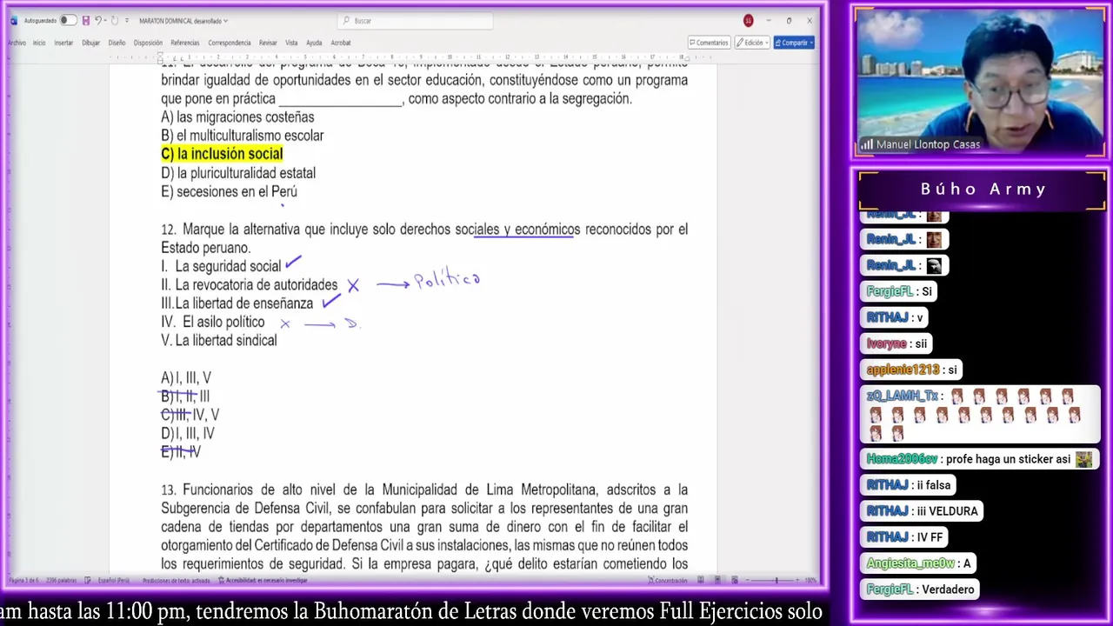The width and height of the screenshot is (1113, 626).
Task: Click the zoom out minus button
Action: click(749, 580)
